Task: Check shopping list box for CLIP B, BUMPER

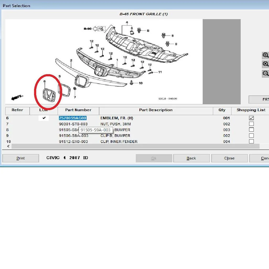Action: tap(251, 136)
